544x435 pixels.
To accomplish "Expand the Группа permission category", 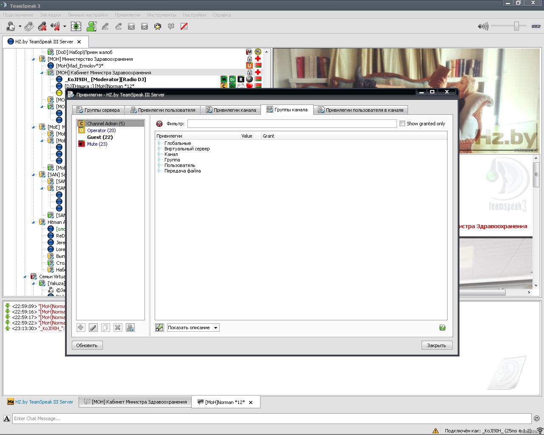I will click(159, 160).
